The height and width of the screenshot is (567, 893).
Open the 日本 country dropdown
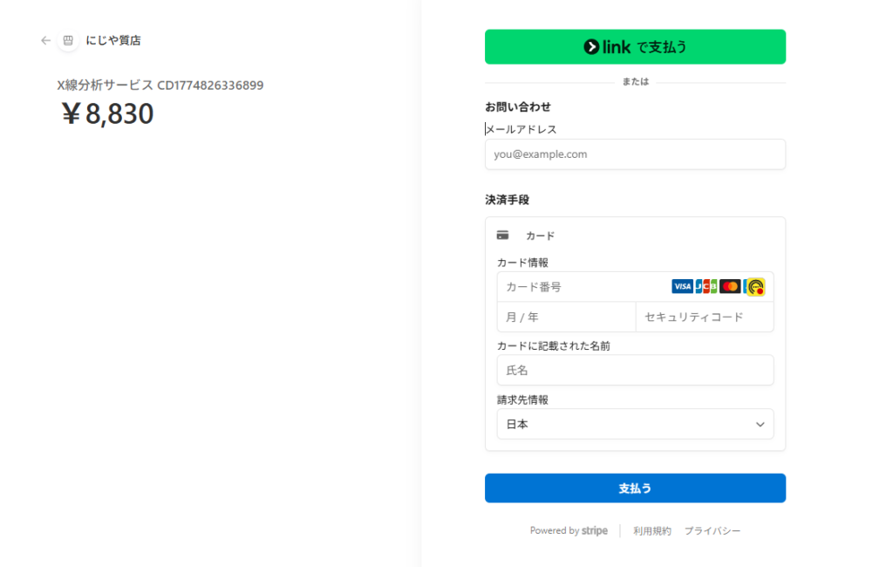[x=635, y=424]
